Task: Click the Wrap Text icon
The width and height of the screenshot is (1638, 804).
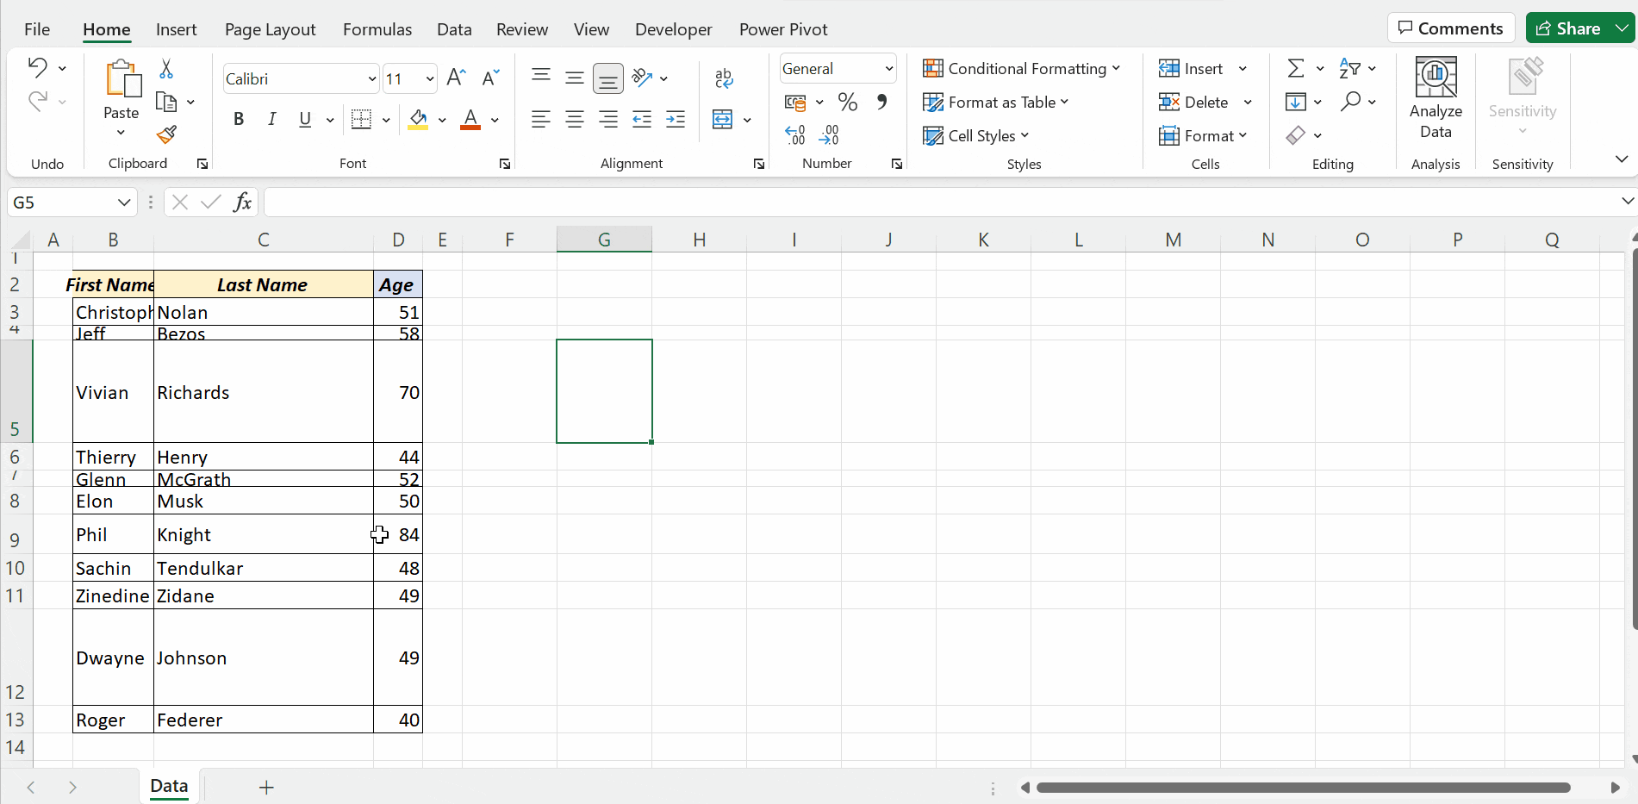Action: coord(724,78)
